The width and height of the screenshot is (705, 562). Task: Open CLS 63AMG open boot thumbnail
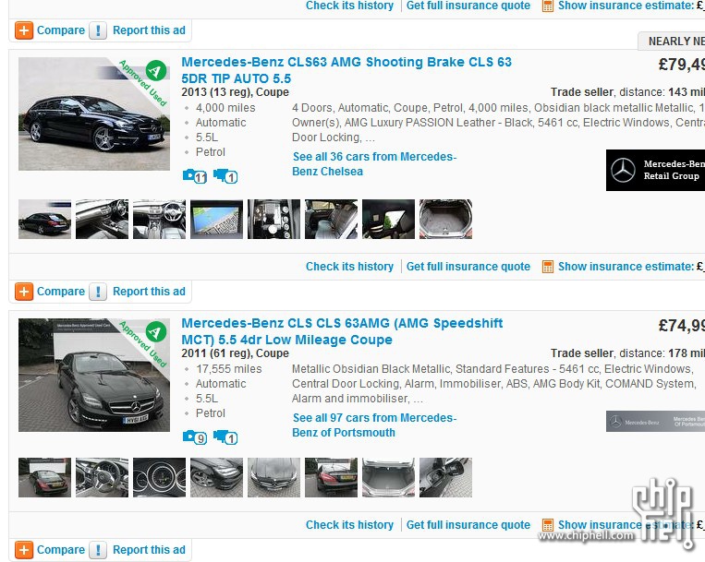click(388, 478)
